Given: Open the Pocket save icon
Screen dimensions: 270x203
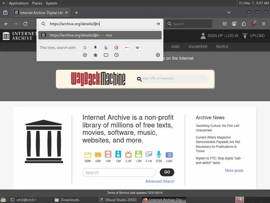Looking at the screenshot, I should coord(225,24).
